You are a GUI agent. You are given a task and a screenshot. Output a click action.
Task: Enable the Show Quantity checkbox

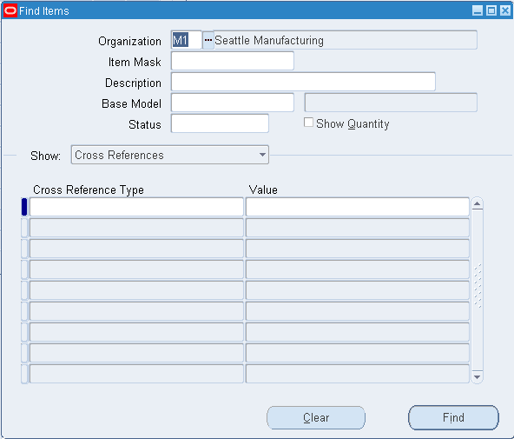pos(308,123)
